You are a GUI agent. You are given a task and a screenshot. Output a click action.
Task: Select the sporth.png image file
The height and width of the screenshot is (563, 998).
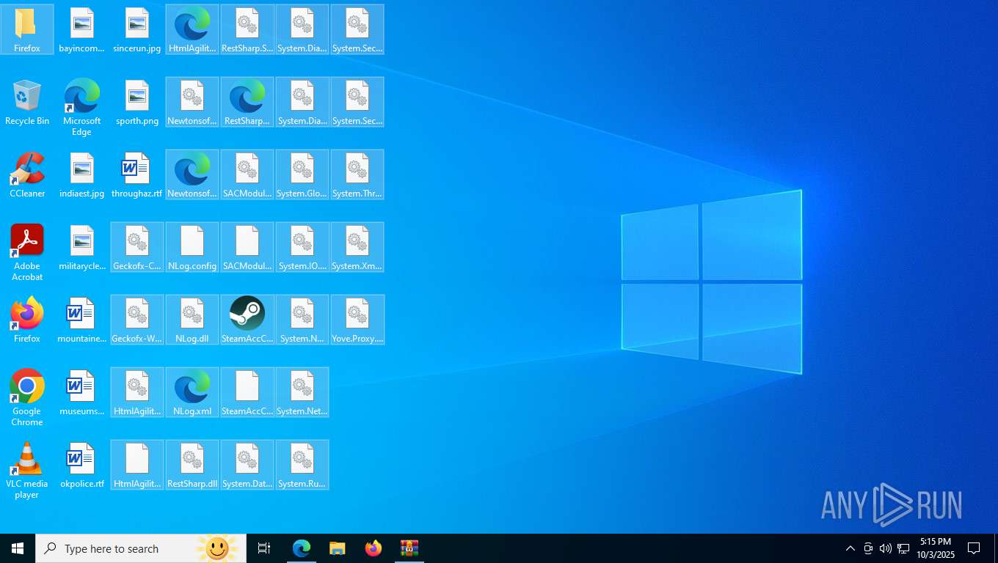137,103
